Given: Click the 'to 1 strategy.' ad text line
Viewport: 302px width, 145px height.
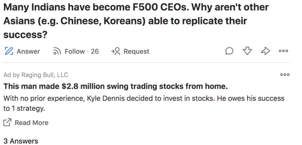Looking at the screenshot, I should 24,108.
